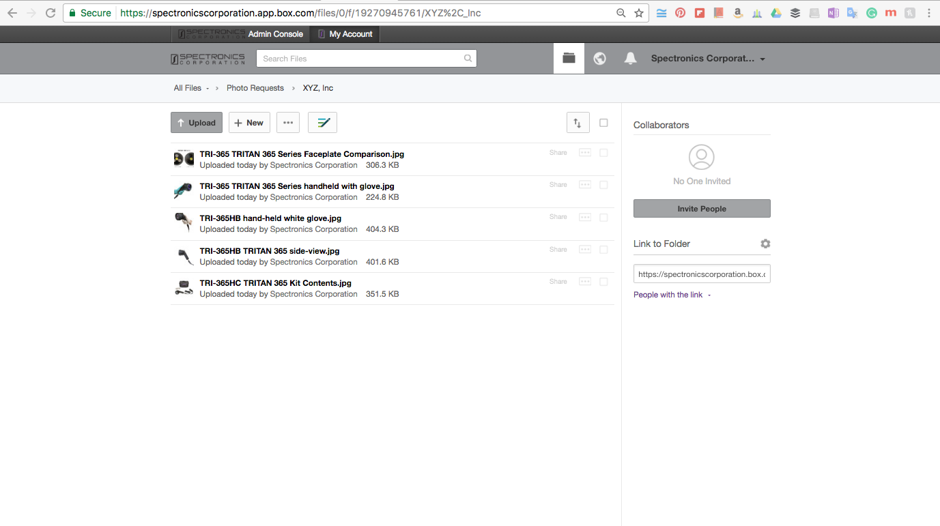Open the Link to Folder settings gear
Screen dimensions: 940x526
[x=765, y=244]
